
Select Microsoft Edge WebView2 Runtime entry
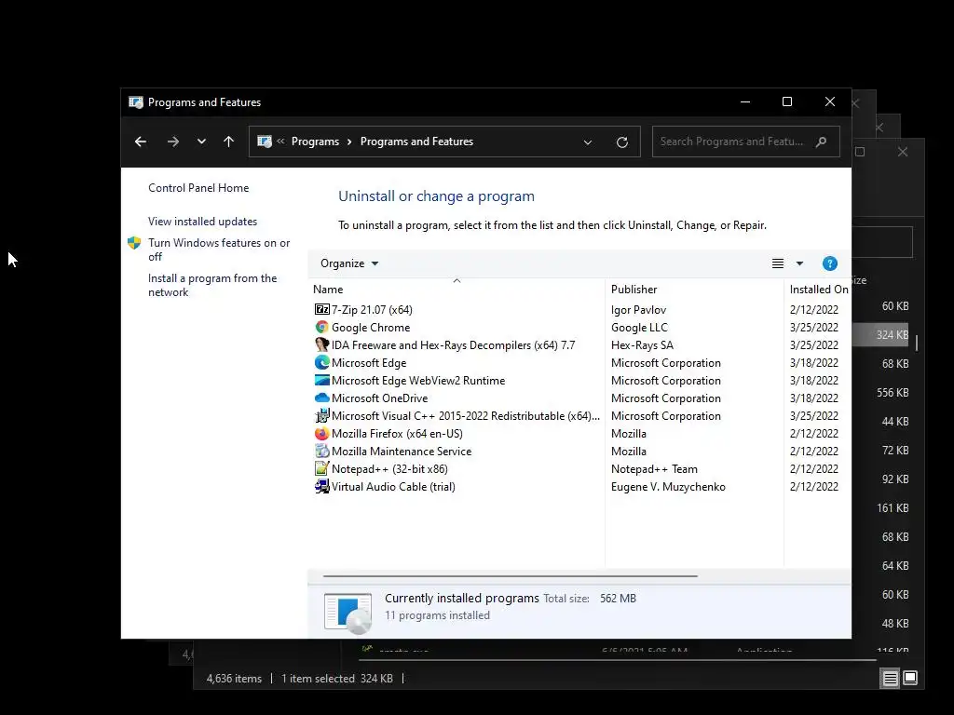pyautogui.click(x=418, y=380)
